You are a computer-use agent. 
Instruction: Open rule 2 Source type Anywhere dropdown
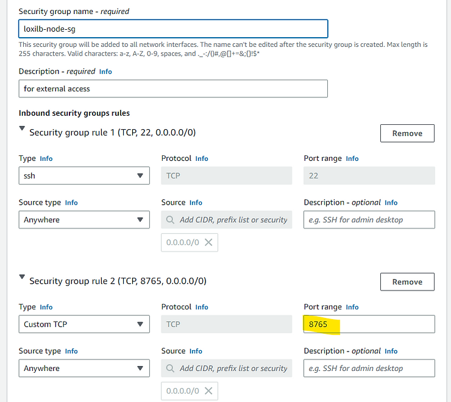point(84,368)
